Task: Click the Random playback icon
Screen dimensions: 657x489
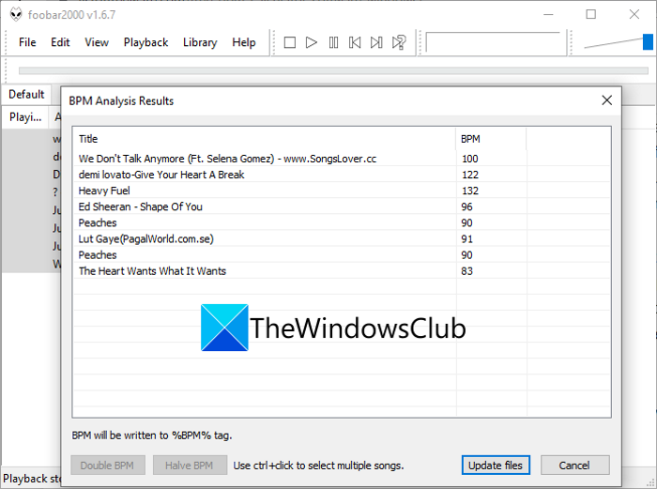Action: coord(399,42)
